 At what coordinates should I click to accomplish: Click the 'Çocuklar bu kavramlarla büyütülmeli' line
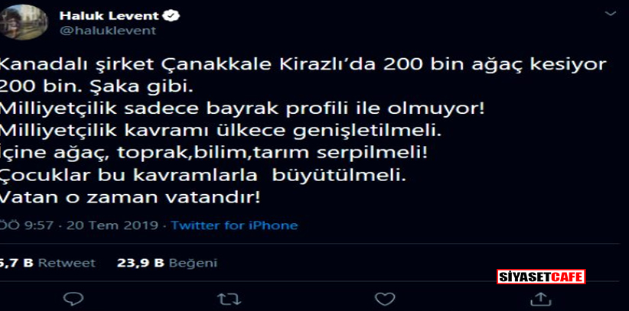(203, 175)
